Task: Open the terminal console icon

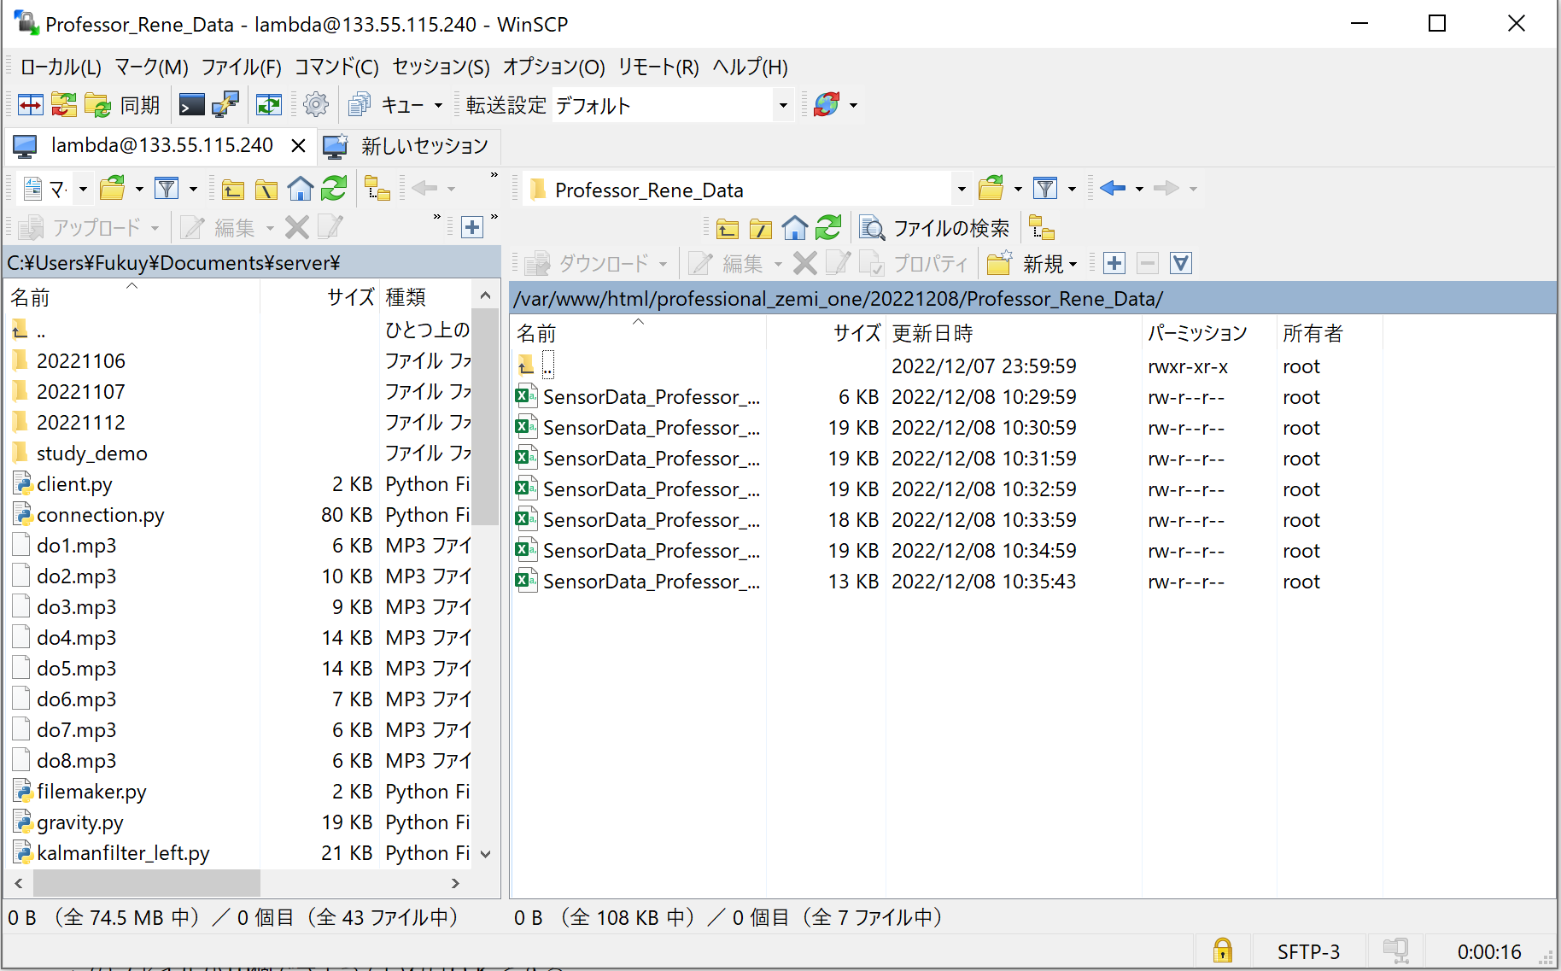Action: pyautogui.click(x=191, y=105)
